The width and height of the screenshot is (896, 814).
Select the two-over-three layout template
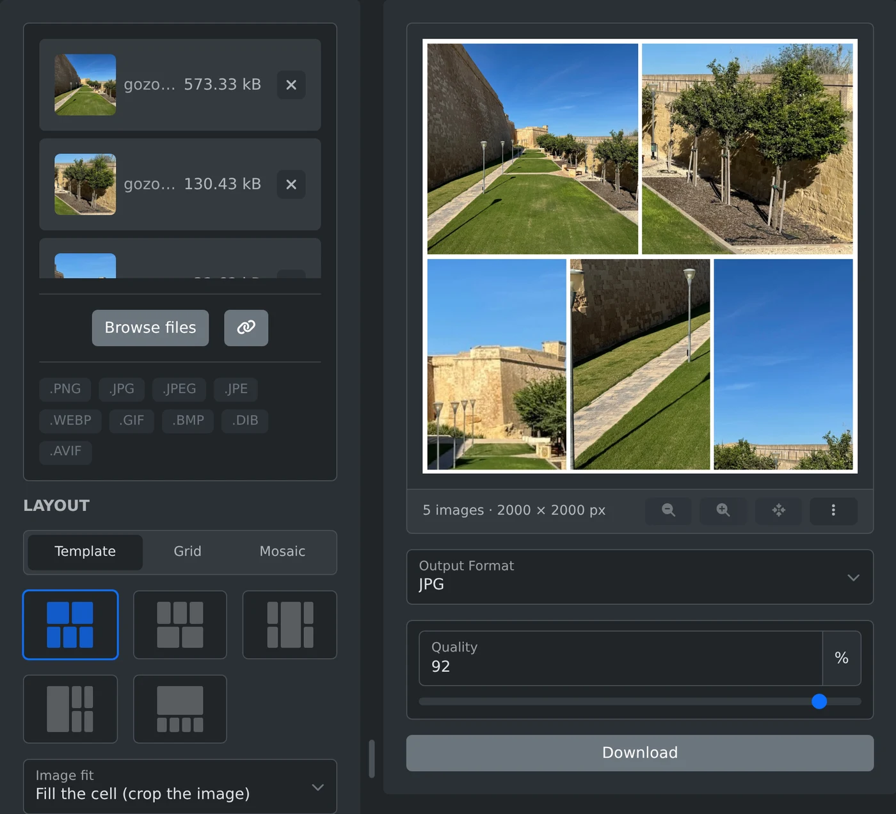pos(70,625)
